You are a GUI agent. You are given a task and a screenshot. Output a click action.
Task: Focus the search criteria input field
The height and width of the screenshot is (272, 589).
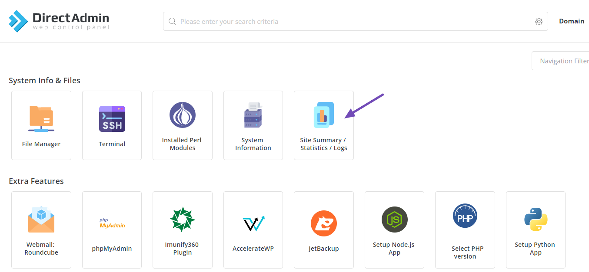coord(348,22)
